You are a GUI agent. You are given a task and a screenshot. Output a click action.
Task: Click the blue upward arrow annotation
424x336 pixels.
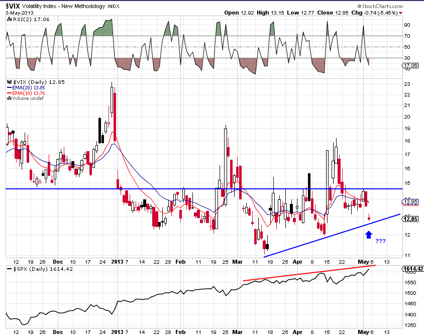pos(368,234)
